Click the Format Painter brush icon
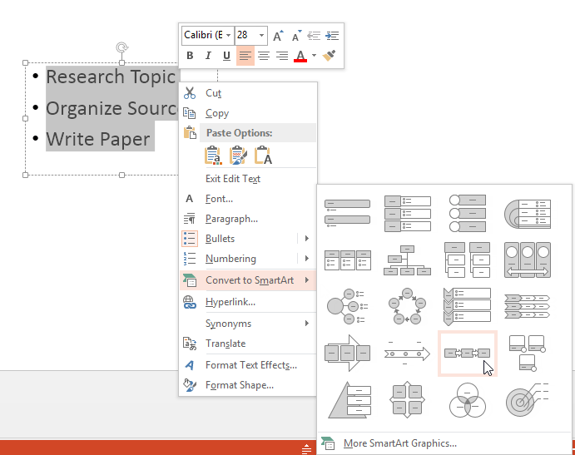 click(x=329, y=56)
